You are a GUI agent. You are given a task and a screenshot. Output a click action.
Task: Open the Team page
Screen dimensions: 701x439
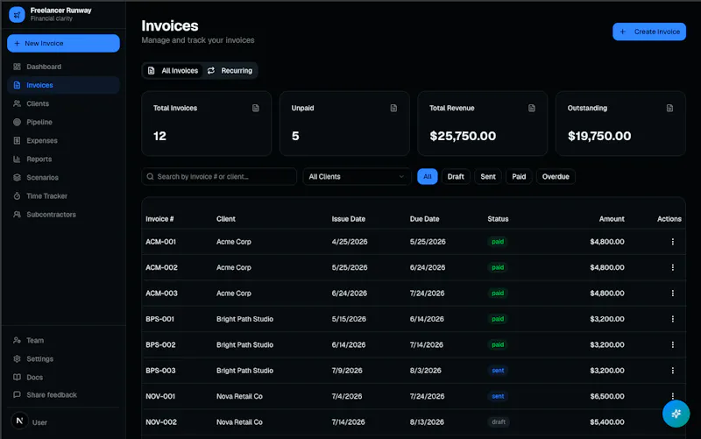(63, 340)
